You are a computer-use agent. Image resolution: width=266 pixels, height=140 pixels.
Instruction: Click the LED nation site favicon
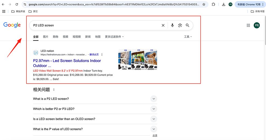(x=36, y=53)
